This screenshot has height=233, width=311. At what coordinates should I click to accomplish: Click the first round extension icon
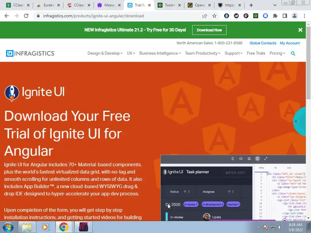pyautogui.click(x=227, y=16)
